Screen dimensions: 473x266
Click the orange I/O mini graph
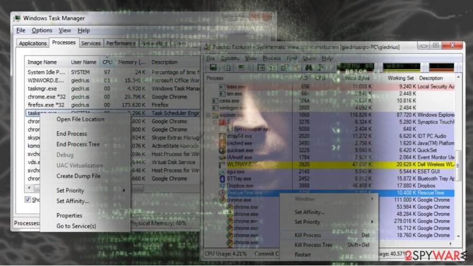click(441, 67)
